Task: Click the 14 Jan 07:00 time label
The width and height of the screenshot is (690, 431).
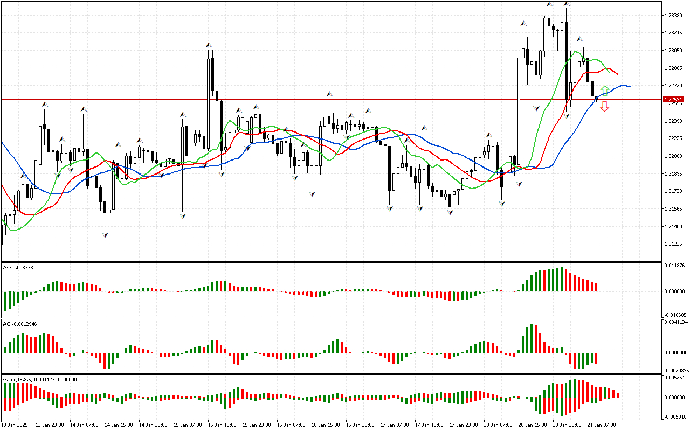Action: pyautogui.click(x=84, y=425)
